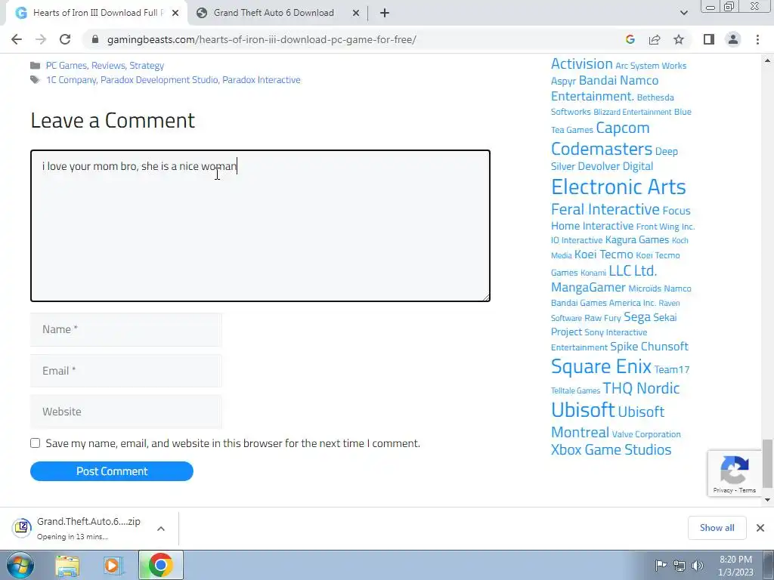The image size is (774, 580).
Task: Share this page using the share icon
Action: (x=655, y=39)
